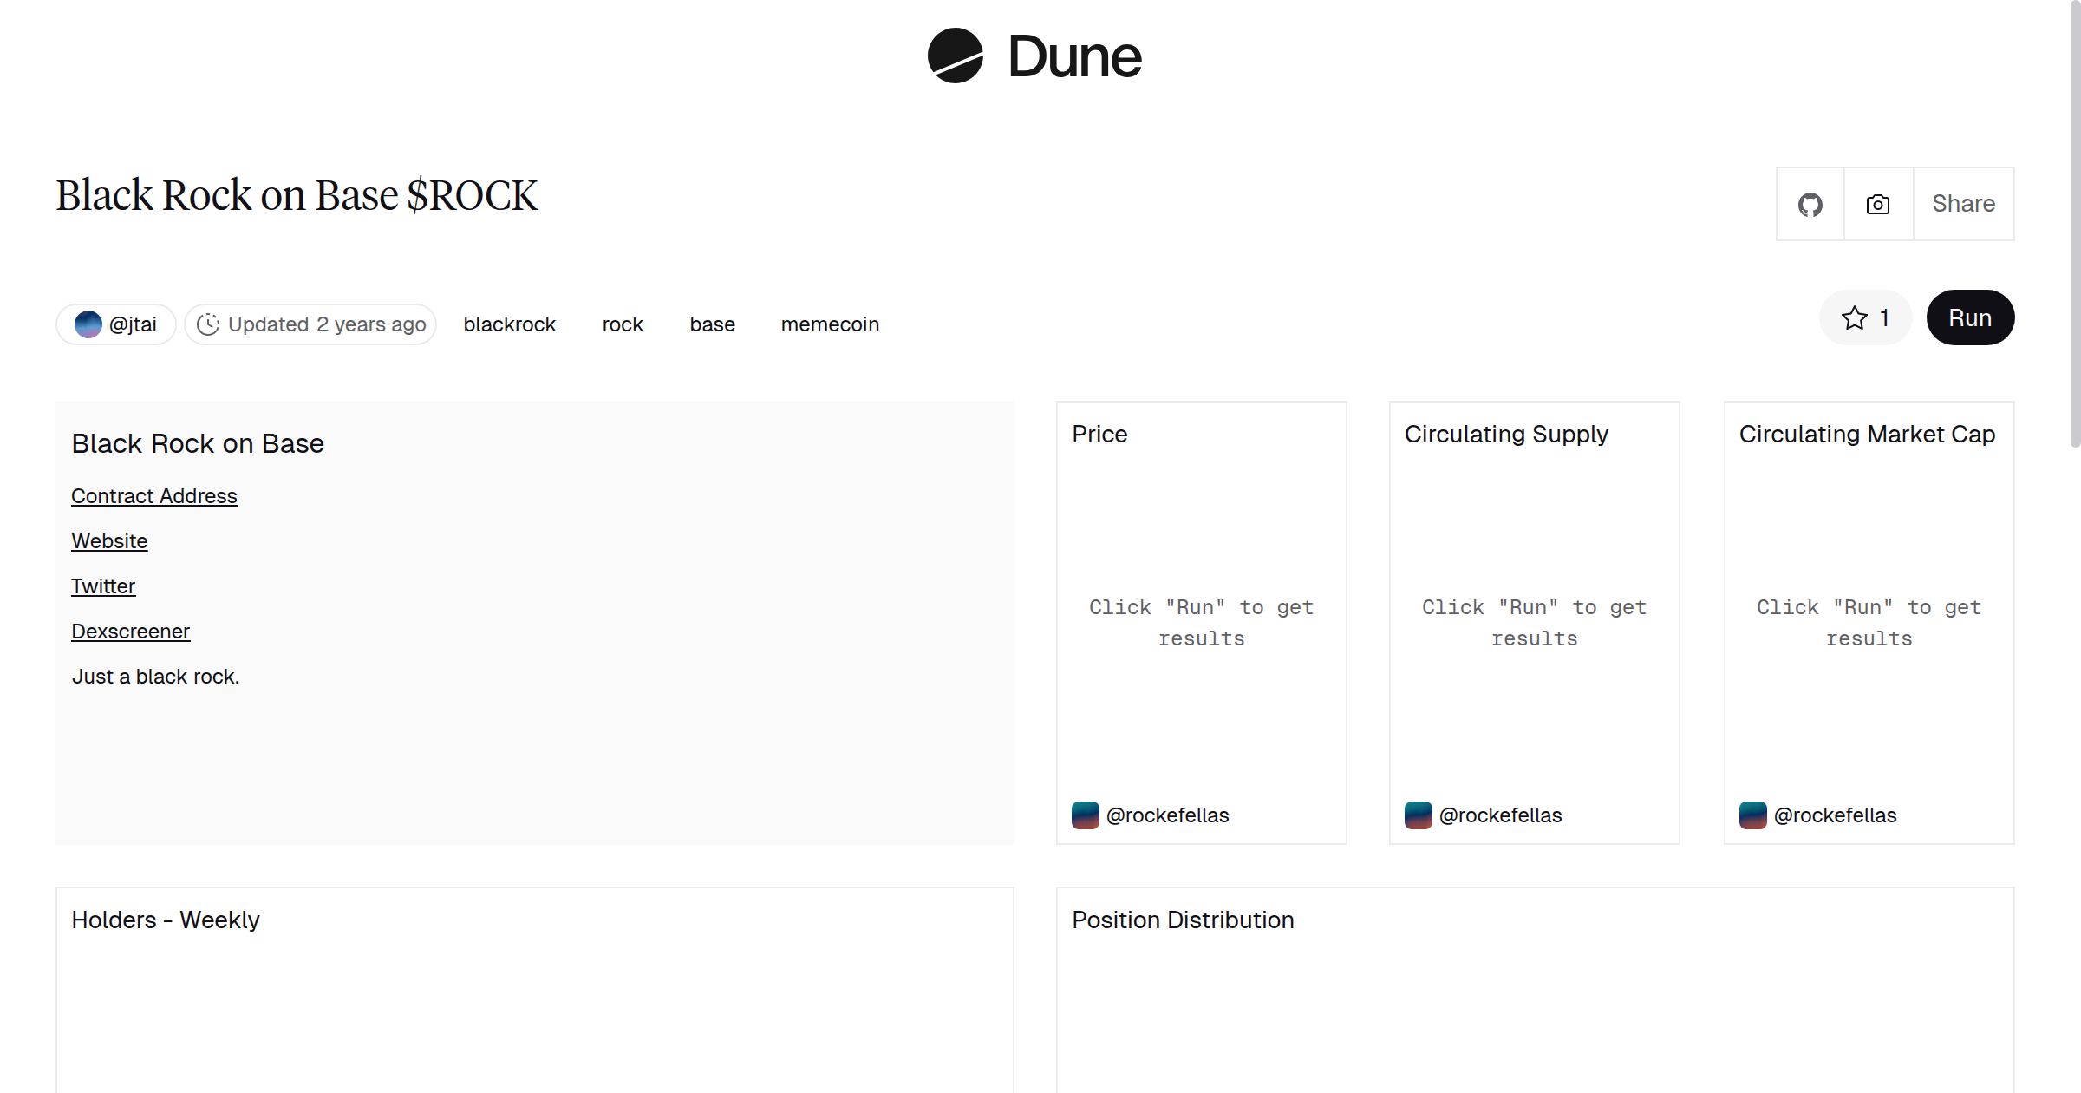The image size is (2081, 1093).
Task: Click the @jtai avatar icon
Action: tap(88, 324)
